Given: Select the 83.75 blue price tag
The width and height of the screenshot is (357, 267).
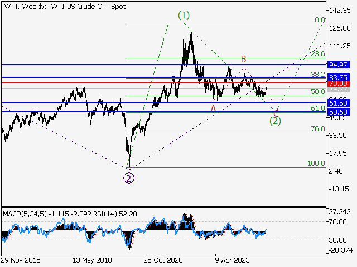Looking at the screenshot, I should [339, 77].
